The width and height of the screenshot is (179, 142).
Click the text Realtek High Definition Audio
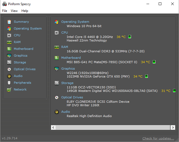pos(89,116)
